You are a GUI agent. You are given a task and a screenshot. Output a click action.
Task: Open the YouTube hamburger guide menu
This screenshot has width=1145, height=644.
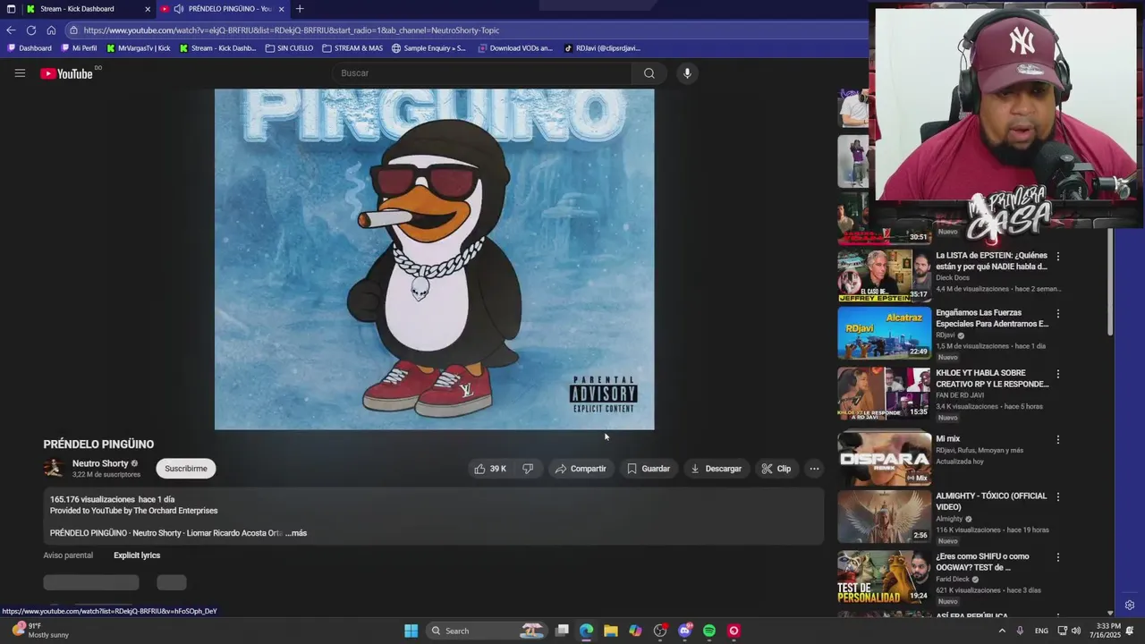(x=20, y=73)
